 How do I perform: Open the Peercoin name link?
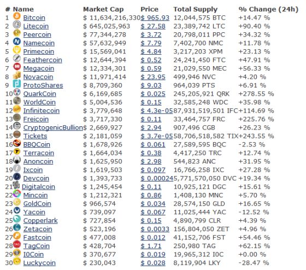[x=37, y=35]
